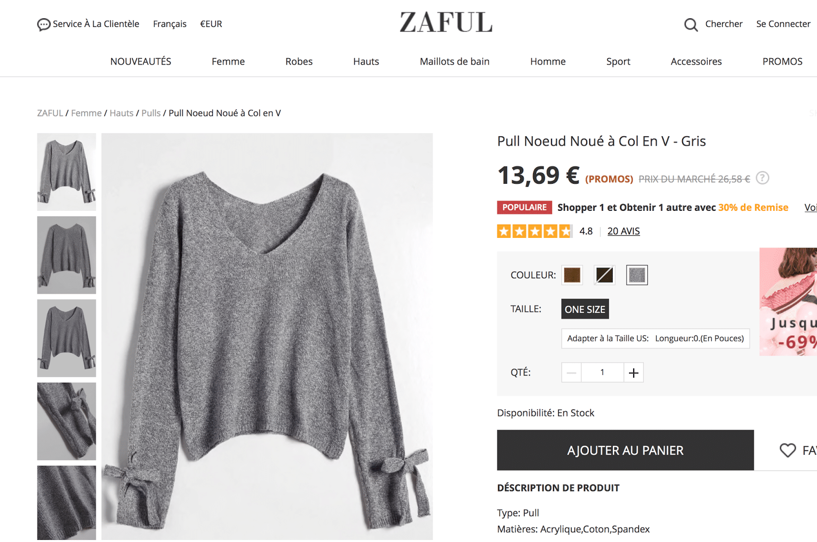
Task: Click the AJOUTER AU PANIER button
Action: point(626,450)
